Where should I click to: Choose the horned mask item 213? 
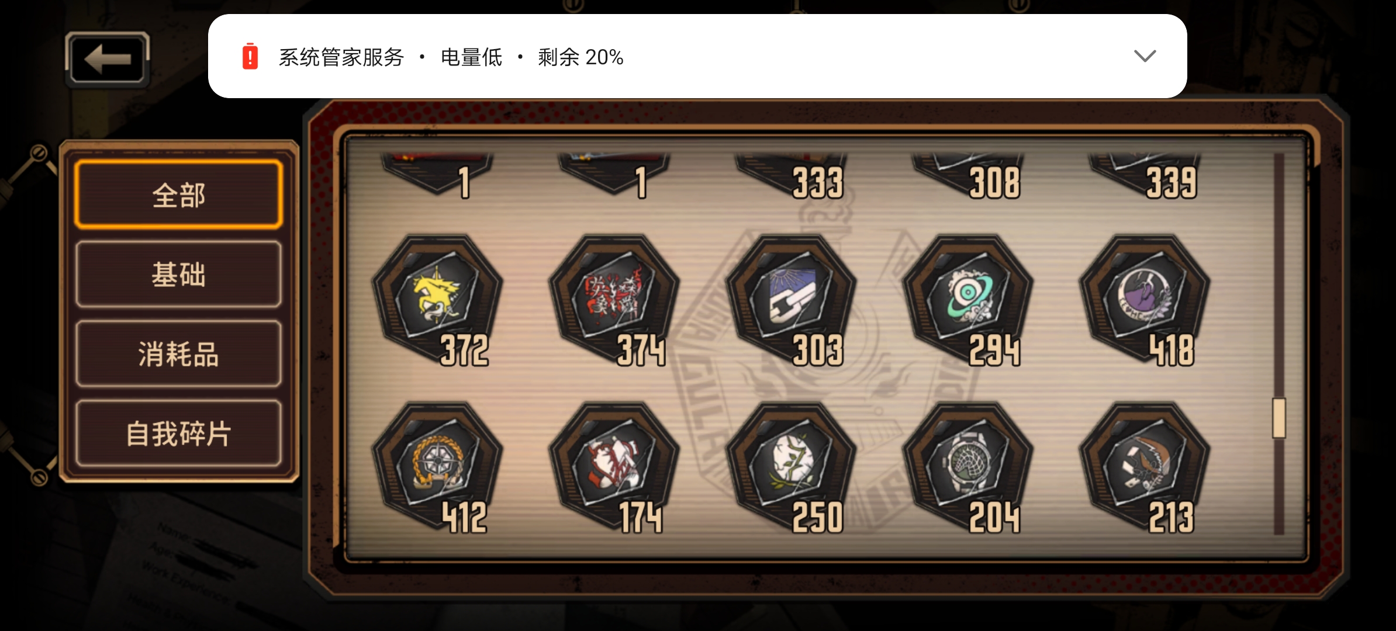[1145, 466]
